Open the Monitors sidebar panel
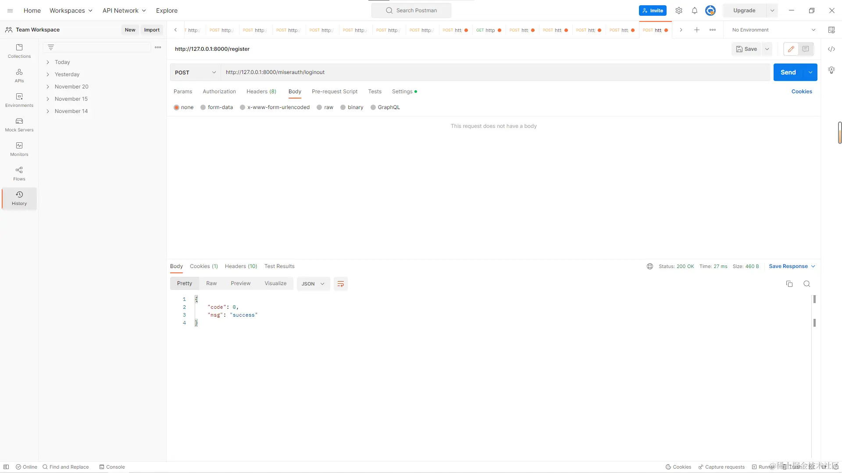Image resolution: width=842 pixels, height=473 pixels. coord(19,149)
